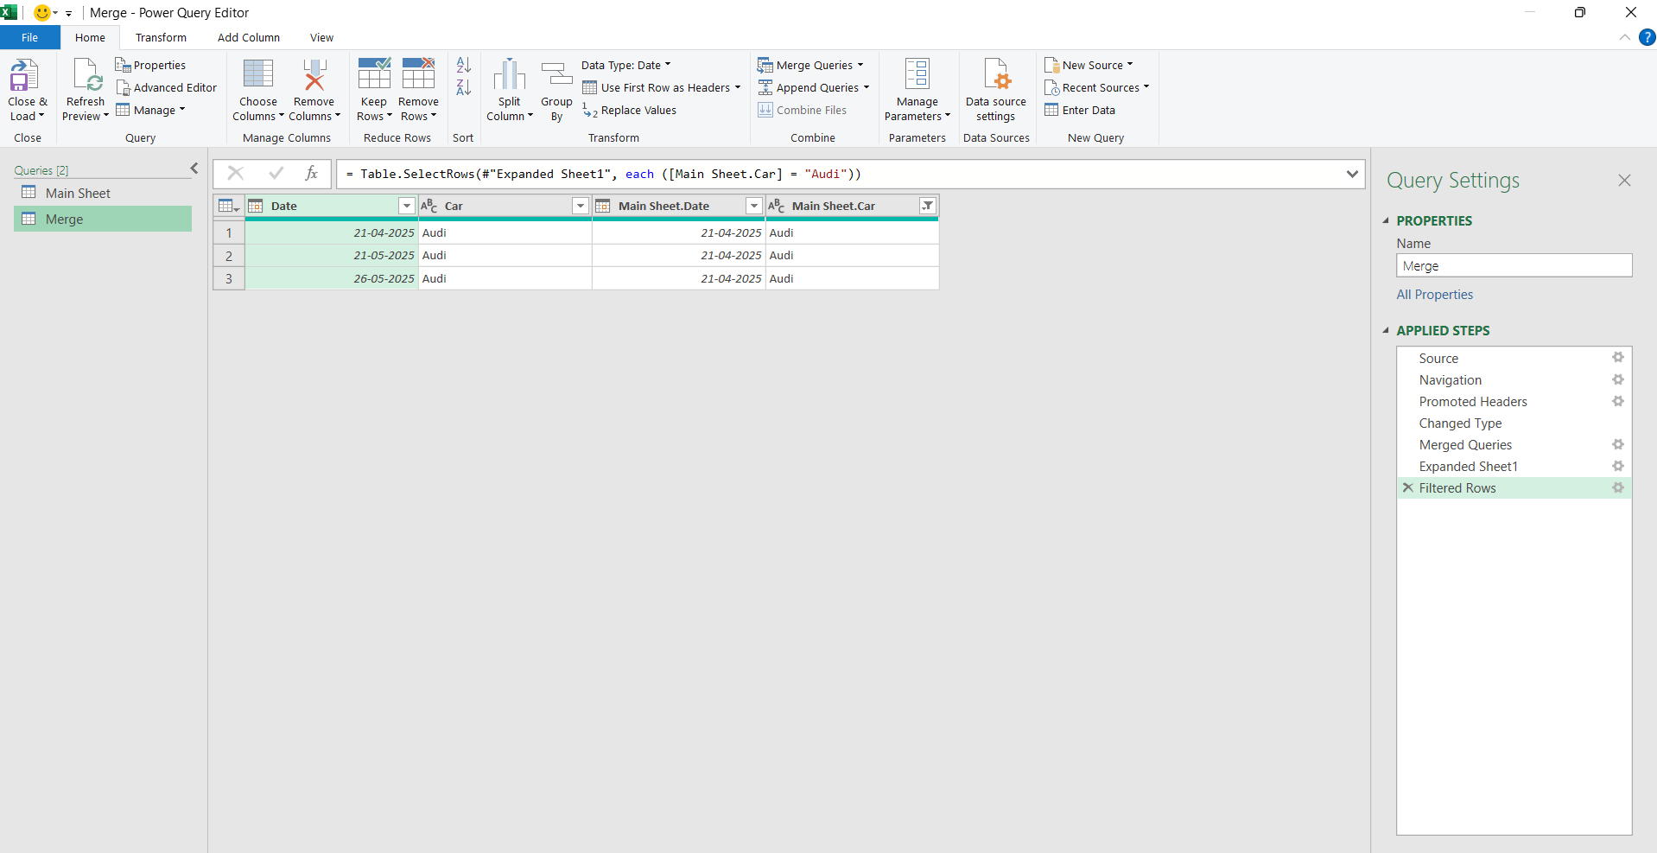Click into the formula bar text
1657x853 pixels.
pyautogui.click(x=603, y=174)
